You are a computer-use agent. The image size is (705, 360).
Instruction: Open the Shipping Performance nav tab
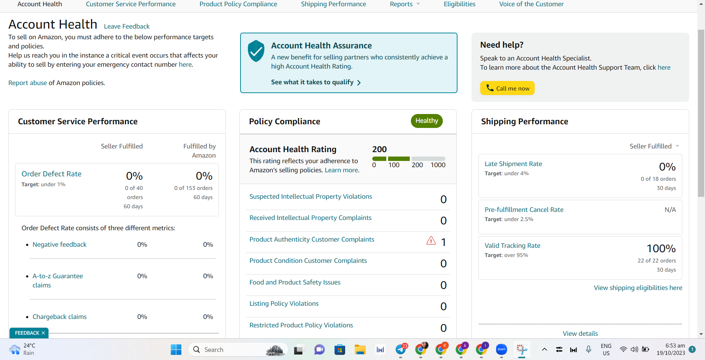333,4
